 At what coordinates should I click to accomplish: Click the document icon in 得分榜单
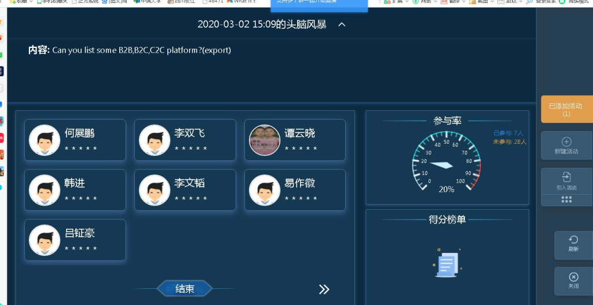coord(447,263)
